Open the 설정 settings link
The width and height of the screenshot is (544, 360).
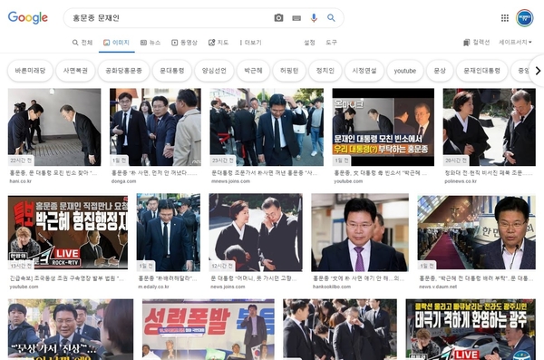coord(309,43)
